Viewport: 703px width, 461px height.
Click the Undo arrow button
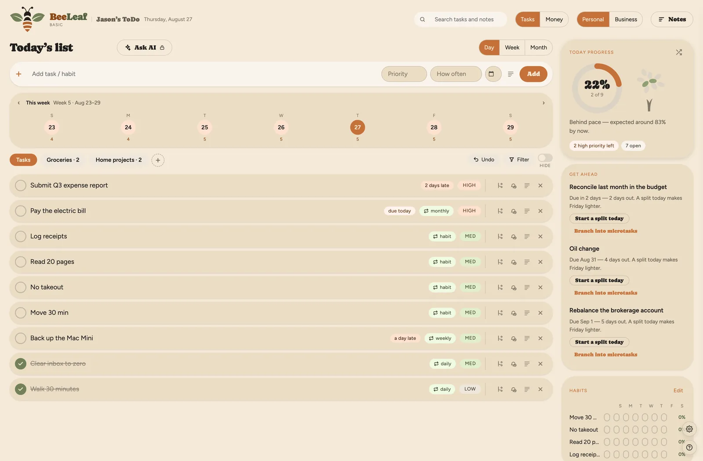[484, 160]
